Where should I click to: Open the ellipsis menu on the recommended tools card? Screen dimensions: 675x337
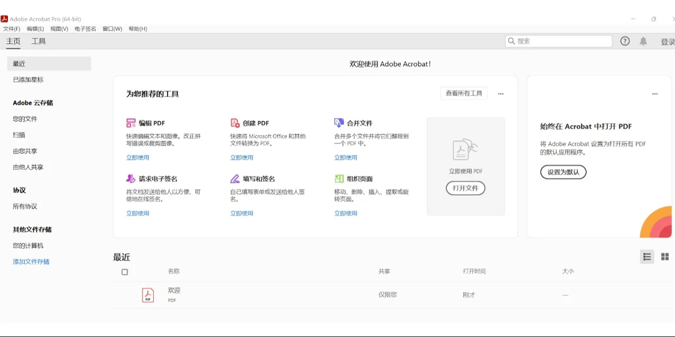pos(500,93)
